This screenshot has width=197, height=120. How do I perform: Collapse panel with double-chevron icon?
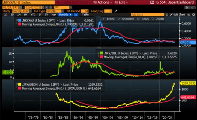point(167,15)
